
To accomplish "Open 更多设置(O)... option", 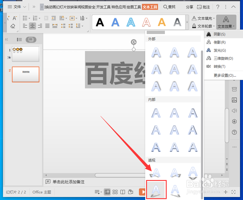I will click(225, 76).
